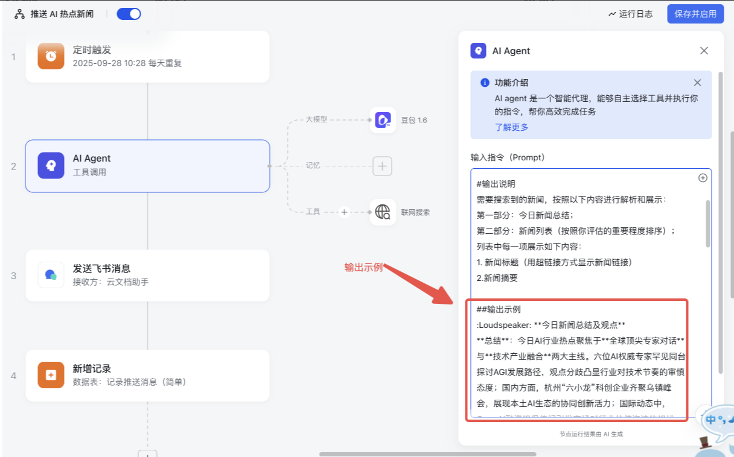
Task: Click the web search globe icon
Action: tap(383, 212)
